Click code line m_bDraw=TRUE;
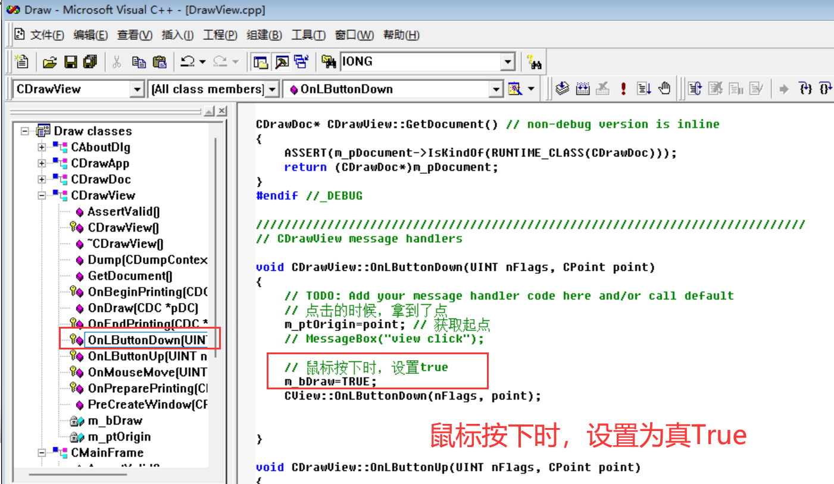The height and width of the screenshot is (484, 834). tap(330, 382)
